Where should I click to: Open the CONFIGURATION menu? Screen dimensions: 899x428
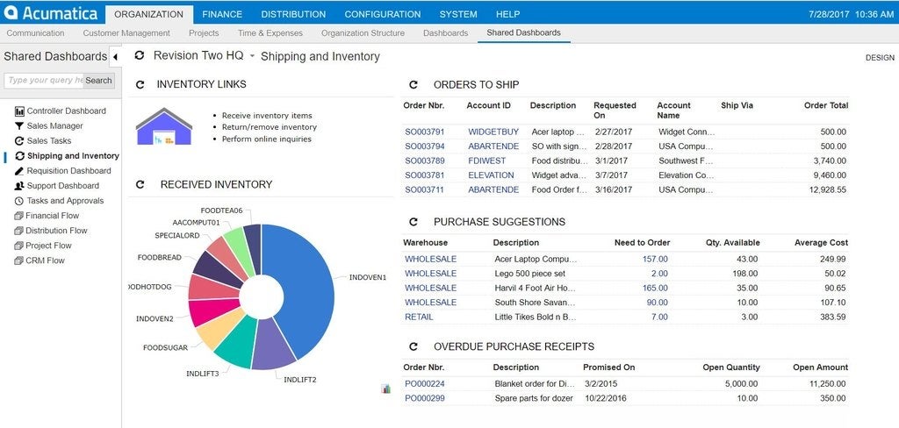(383, 14)
